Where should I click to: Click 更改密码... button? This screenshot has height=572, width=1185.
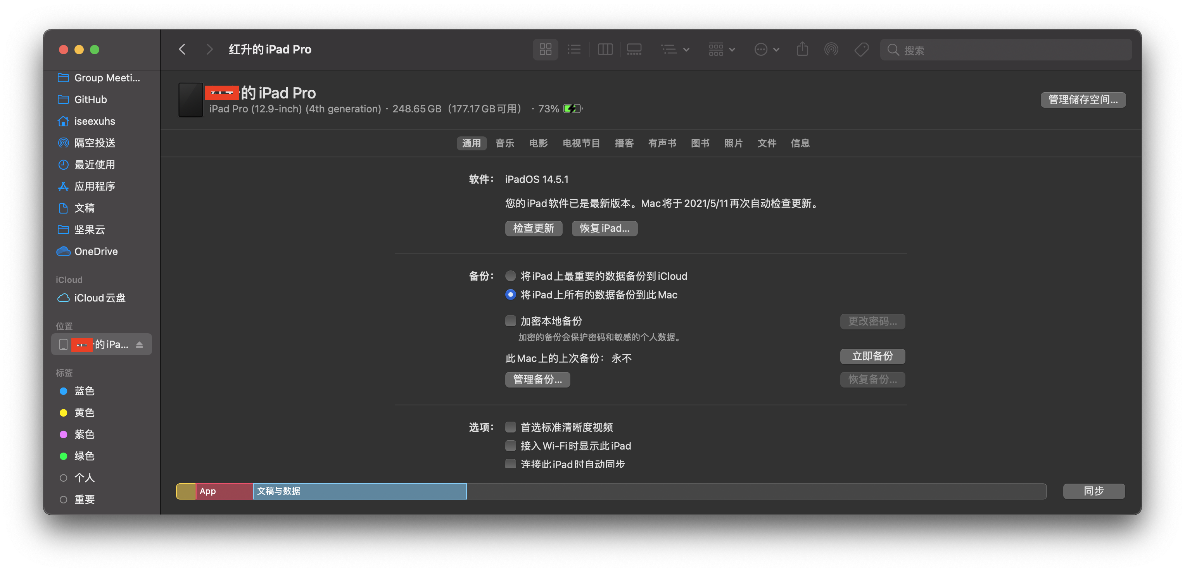tap(872, 321)
